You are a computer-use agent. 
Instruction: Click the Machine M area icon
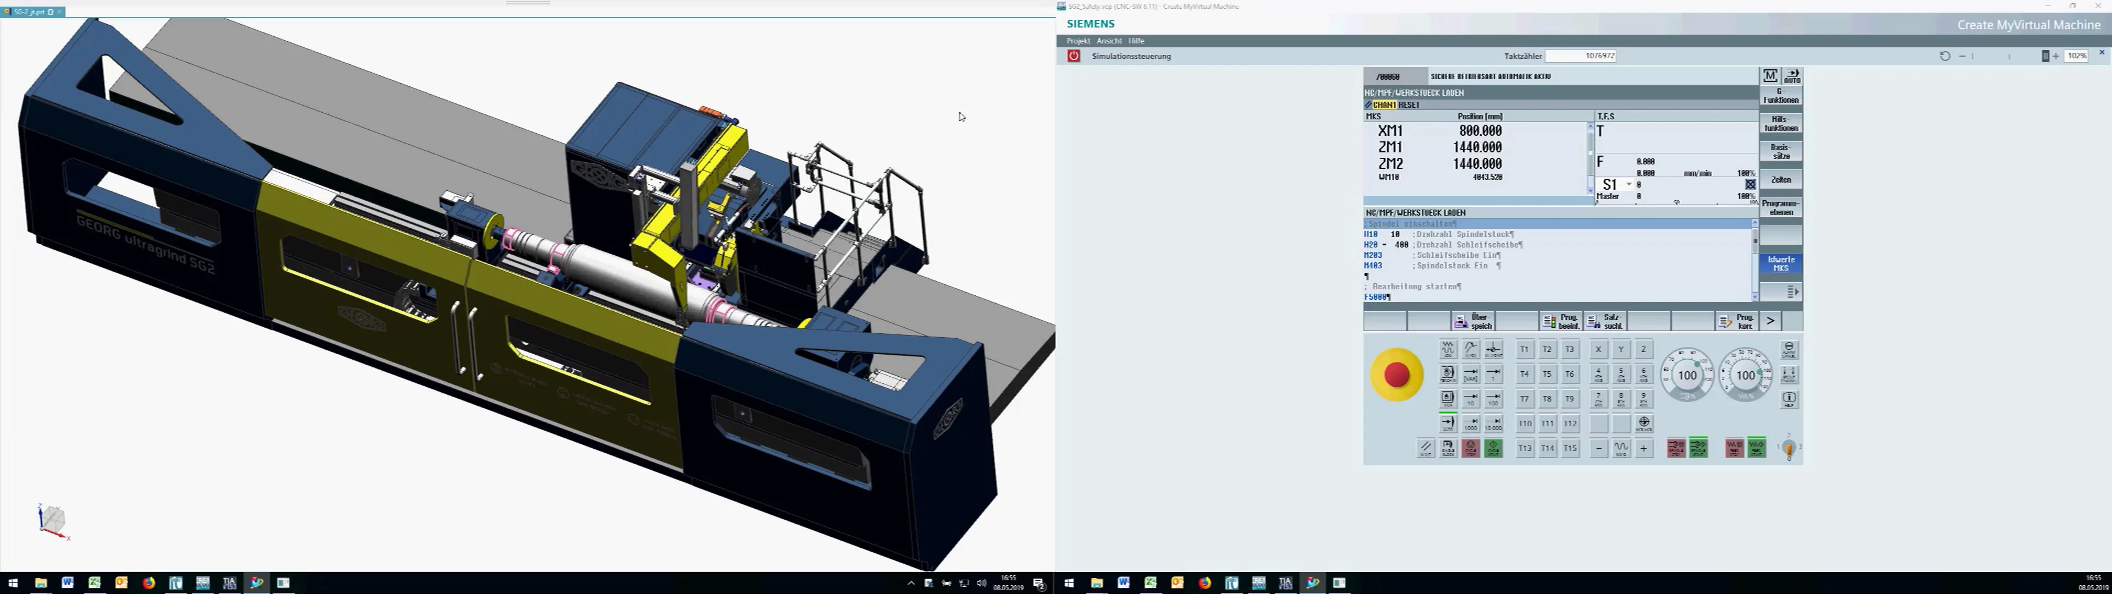click(1770, 76)
